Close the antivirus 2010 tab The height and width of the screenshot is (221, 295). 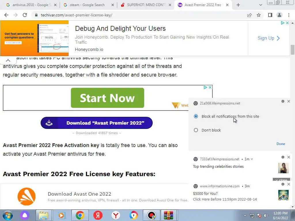[55, 5]
